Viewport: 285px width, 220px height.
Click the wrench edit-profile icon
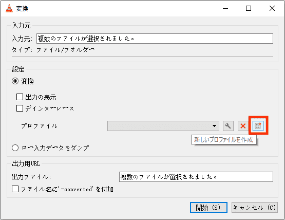[x=228, y=126]
